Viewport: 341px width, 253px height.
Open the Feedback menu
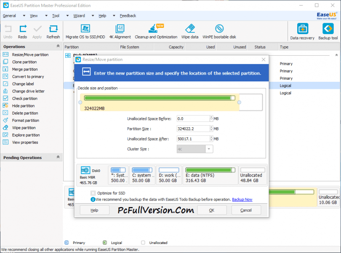pyautogui.click(x=127, y=15)
